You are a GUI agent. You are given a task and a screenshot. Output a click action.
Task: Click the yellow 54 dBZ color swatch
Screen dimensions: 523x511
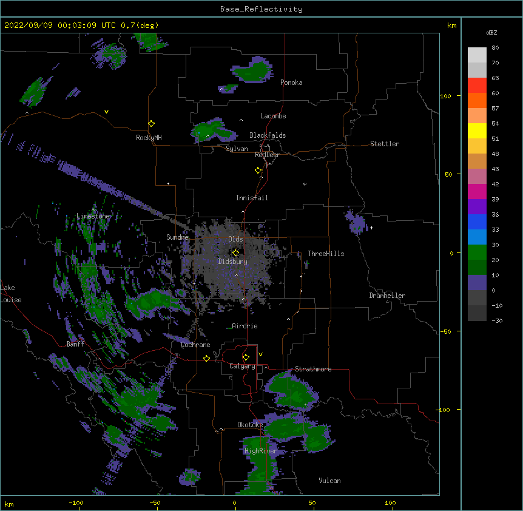coord(477,130)
